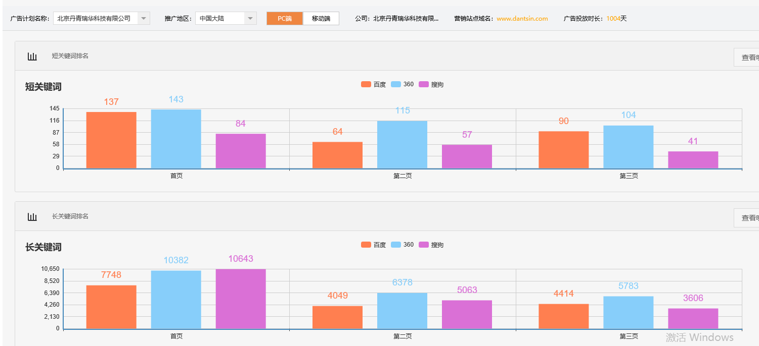Switch to the 移动端 tab
This screenshot has width=759, height=346.
[321, 18]
